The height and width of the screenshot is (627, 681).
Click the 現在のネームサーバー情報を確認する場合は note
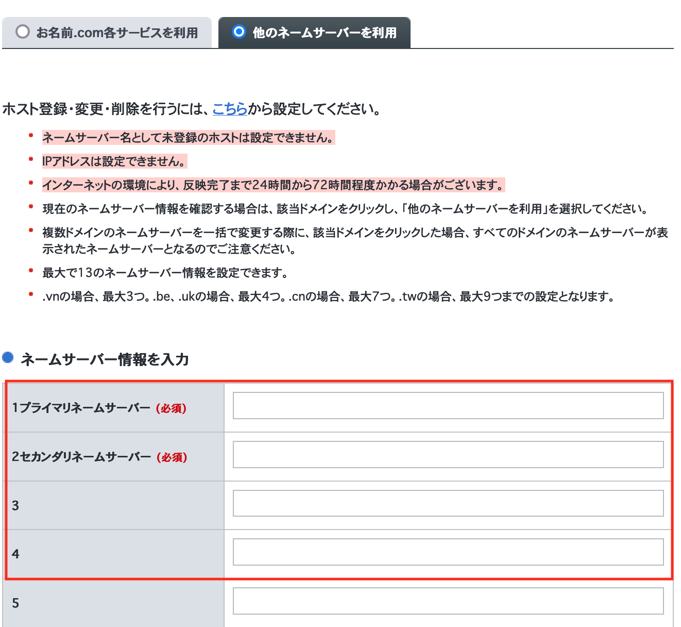[x=345, y=209]
